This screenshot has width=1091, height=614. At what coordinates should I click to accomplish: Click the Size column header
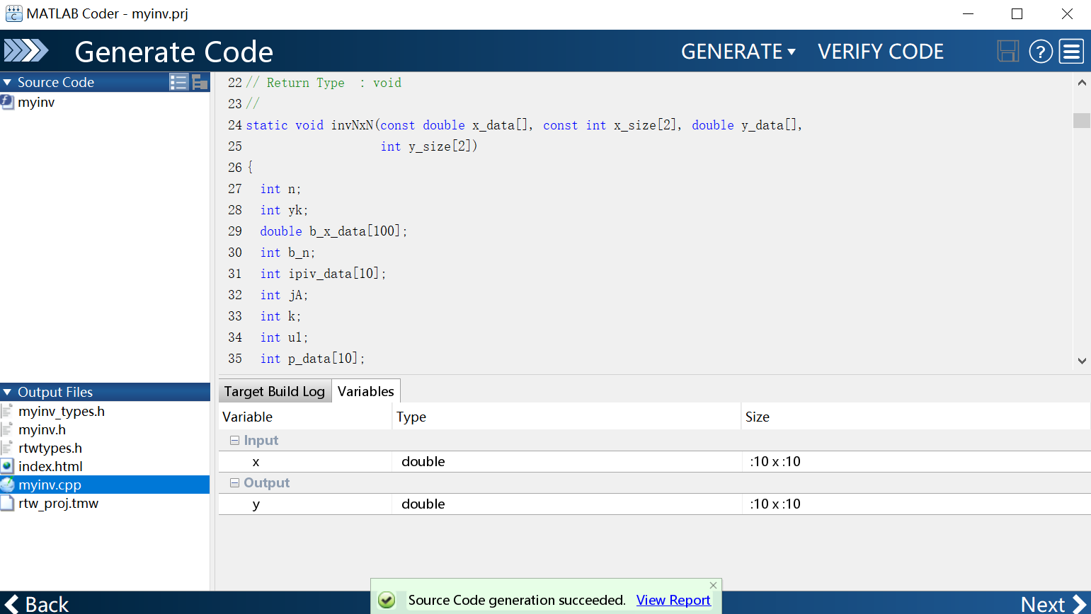coord(916,417)
